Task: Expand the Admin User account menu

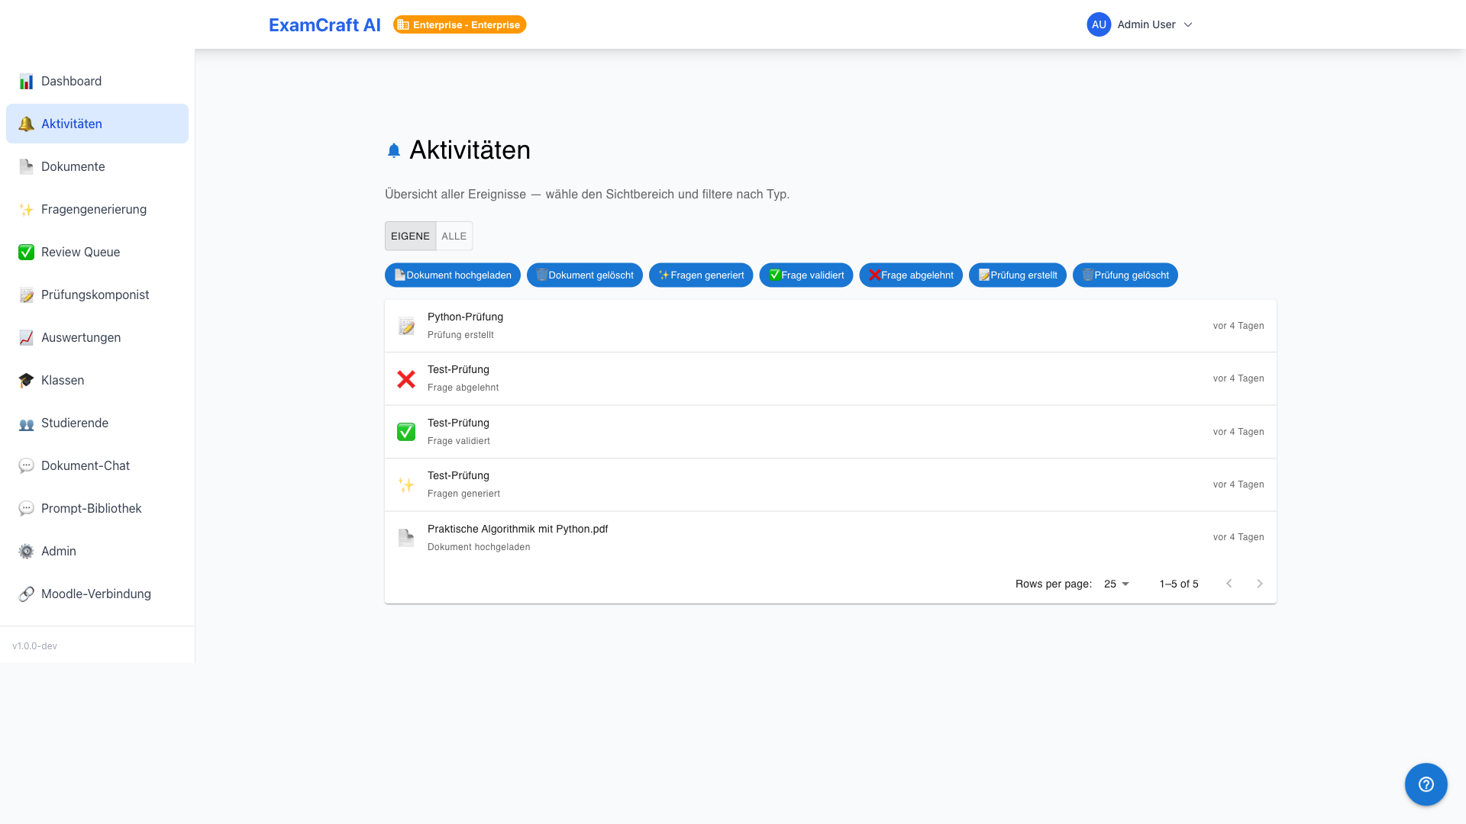Action: point(1140,24)
